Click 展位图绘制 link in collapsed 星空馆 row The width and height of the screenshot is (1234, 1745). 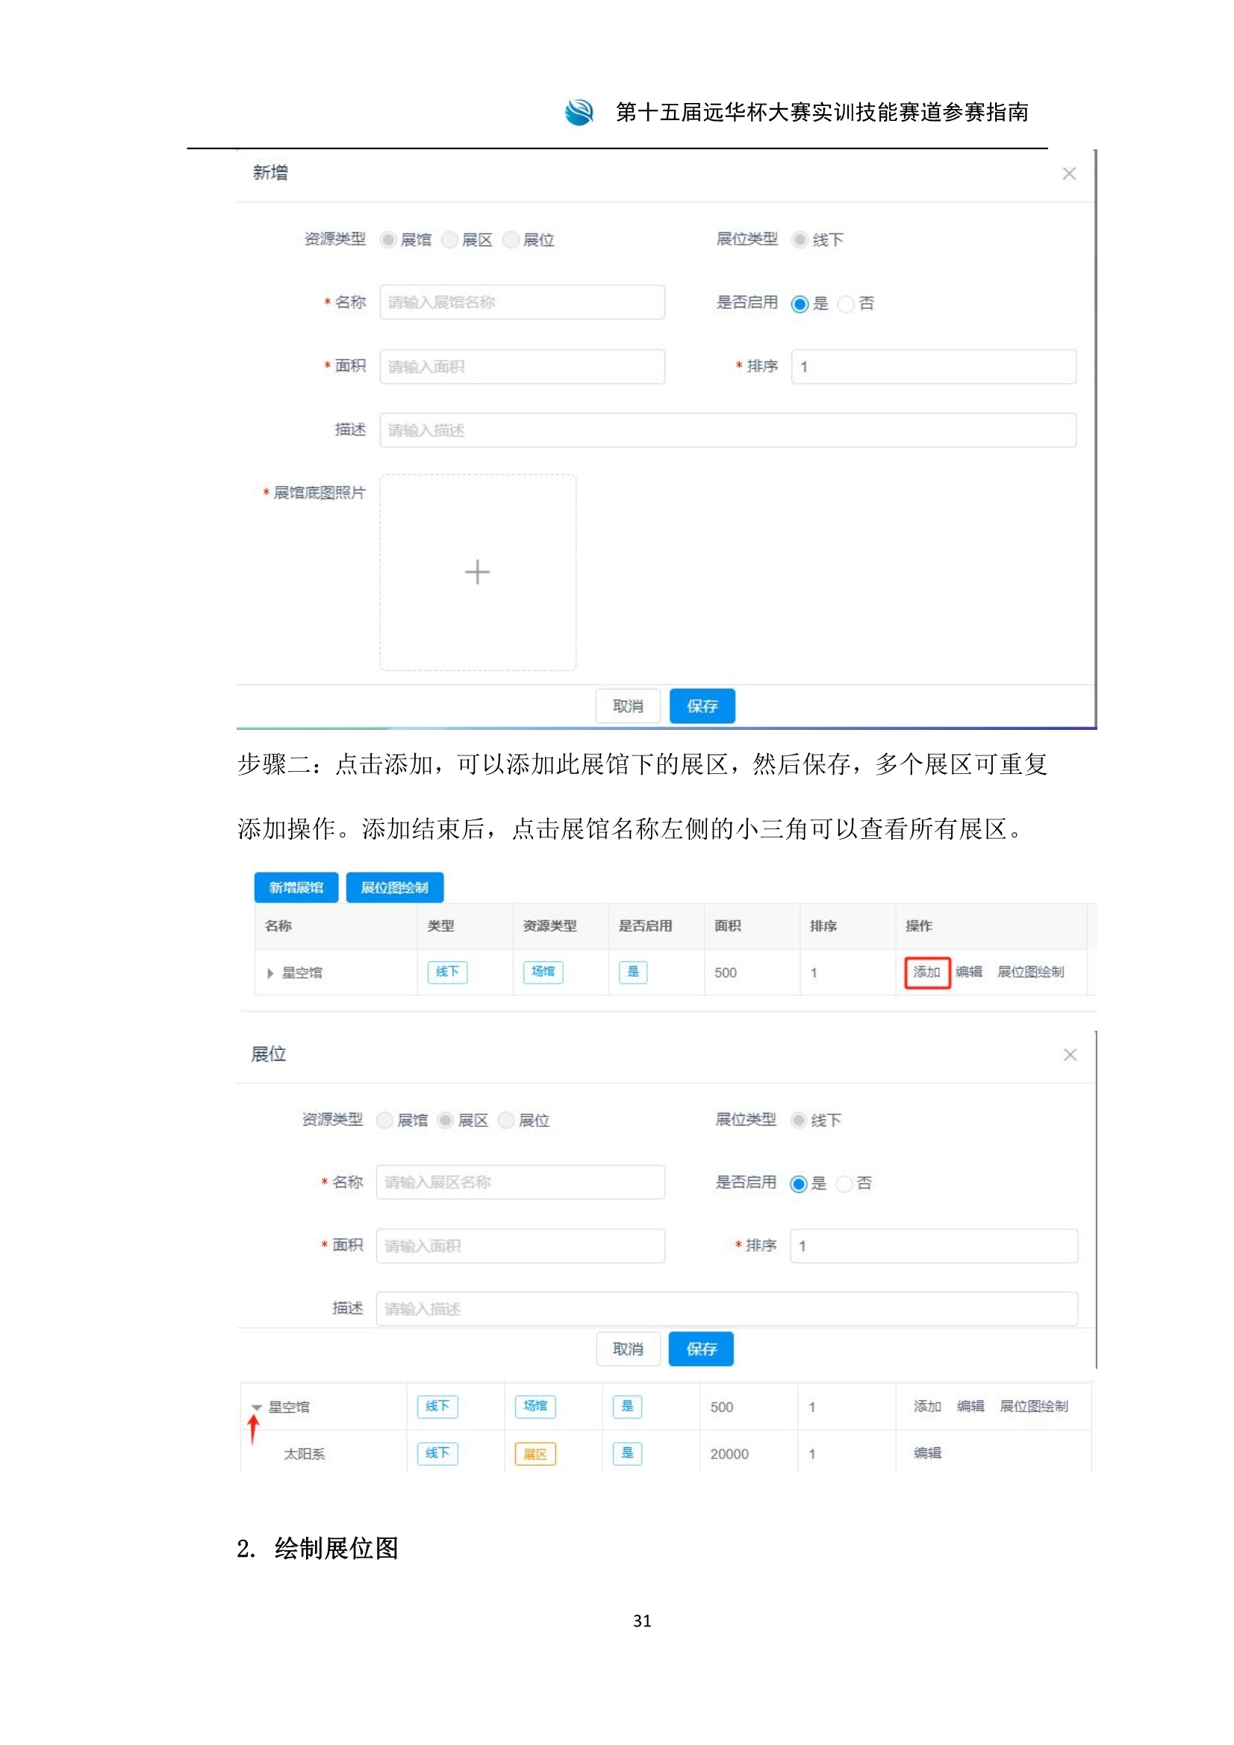(1030, 972)
